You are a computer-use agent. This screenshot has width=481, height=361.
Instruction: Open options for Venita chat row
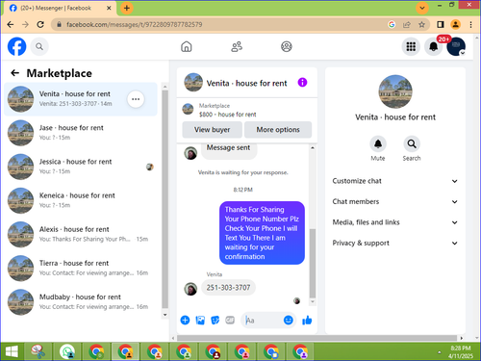[x=136, y=99]
